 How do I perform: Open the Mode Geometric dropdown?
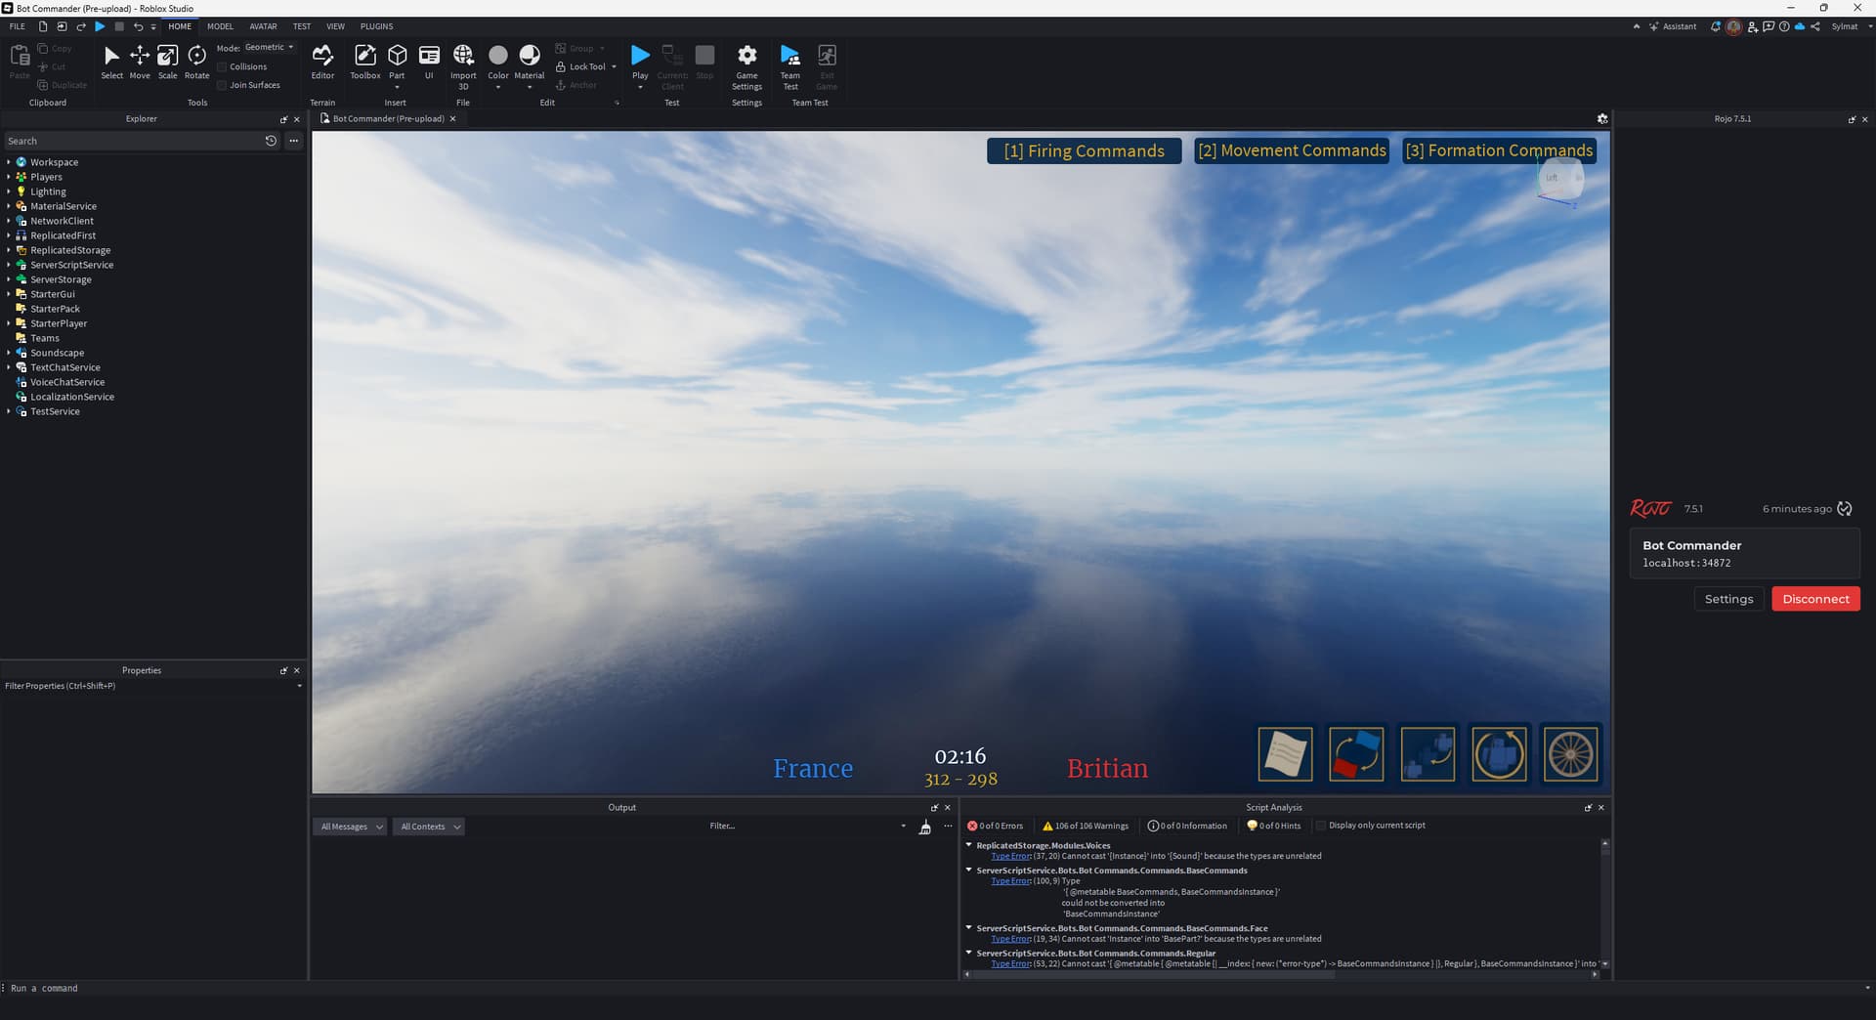[269, 47]
